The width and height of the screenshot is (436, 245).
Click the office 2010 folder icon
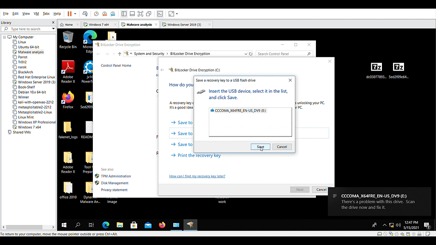coord(68,190)
